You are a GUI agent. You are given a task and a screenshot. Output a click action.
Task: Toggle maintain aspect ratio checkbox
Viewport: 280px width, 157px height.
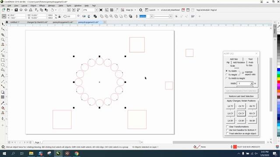click(x=243, y=73)
